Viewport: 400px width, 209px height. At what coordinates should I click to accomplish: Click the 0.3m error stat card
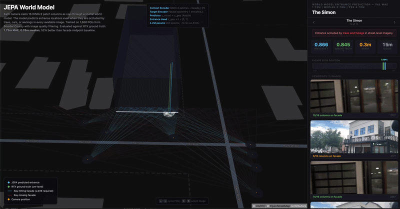[365, 46]
